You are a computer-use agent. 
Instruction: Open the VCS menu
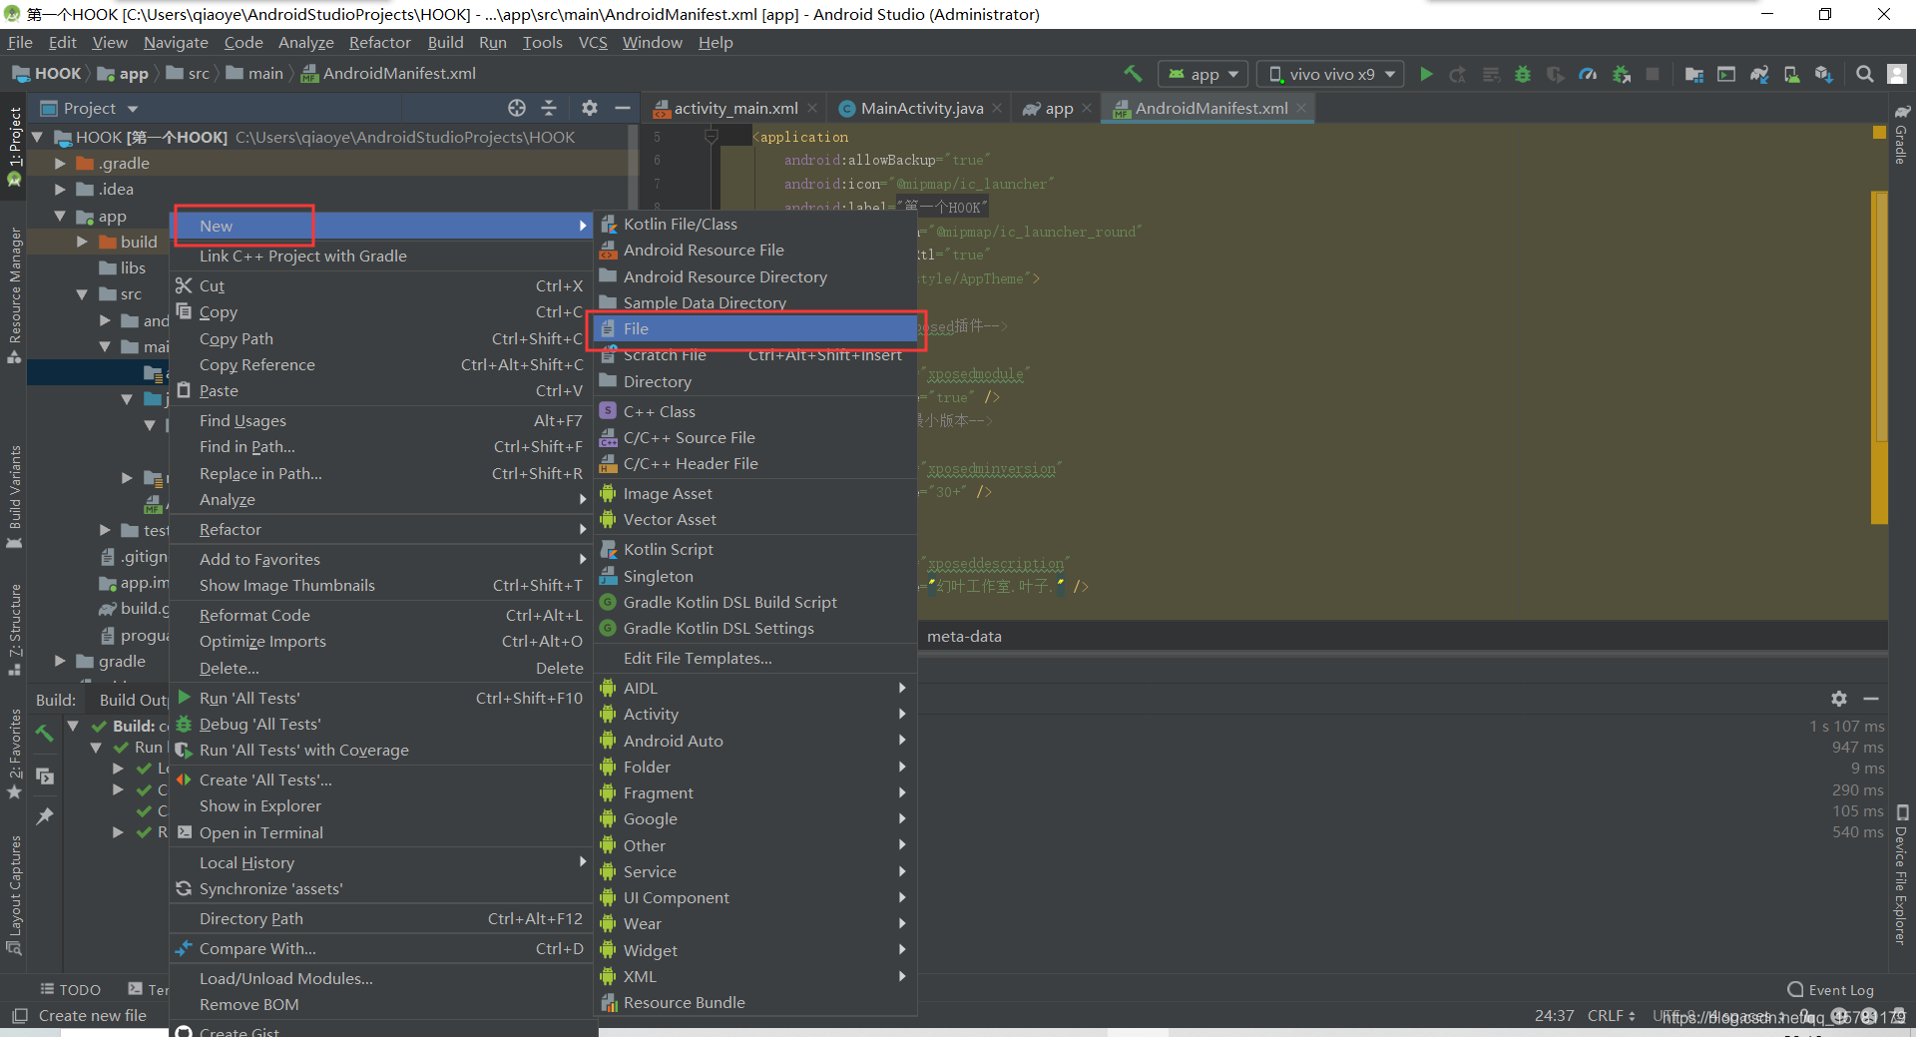coord(593,42)
